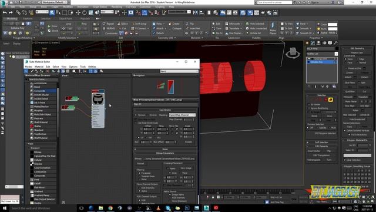The image size is (376, 212).
Task: Toggle Ignore Backfacing checkbox
Action: click(309, 108)
